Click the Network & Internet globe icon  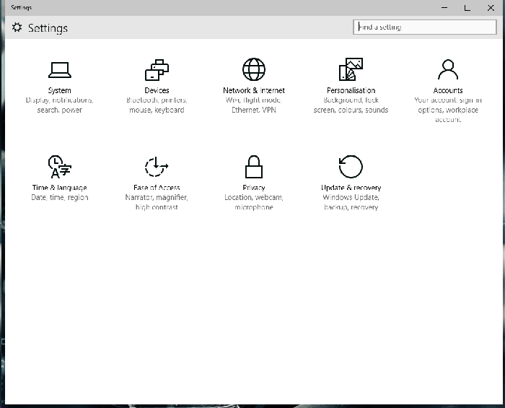pyautogui.click(x=254, y=70)
